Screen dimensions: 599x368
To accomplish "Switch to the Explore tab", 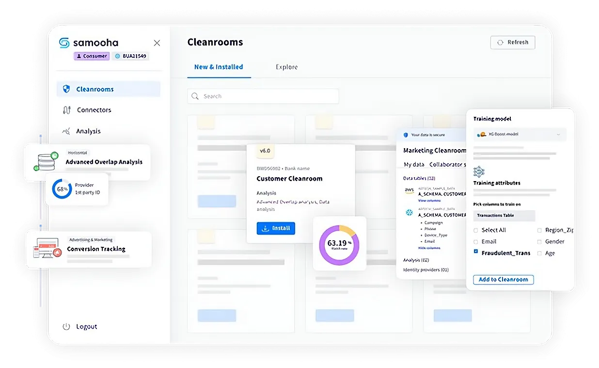I will tap(286, 67).
